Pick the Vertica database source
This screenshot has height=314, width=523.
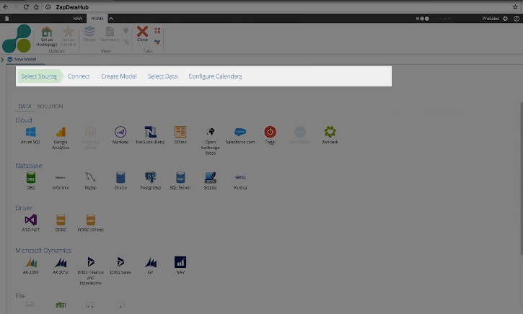(240, 181)
